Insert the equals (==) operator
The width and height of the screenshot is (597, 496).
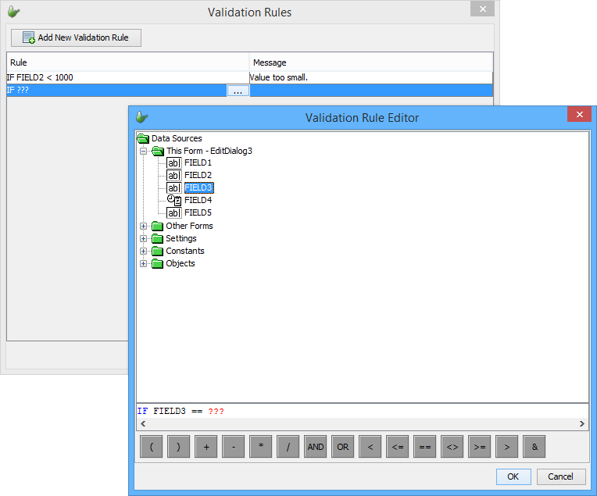tap(424, 447)
